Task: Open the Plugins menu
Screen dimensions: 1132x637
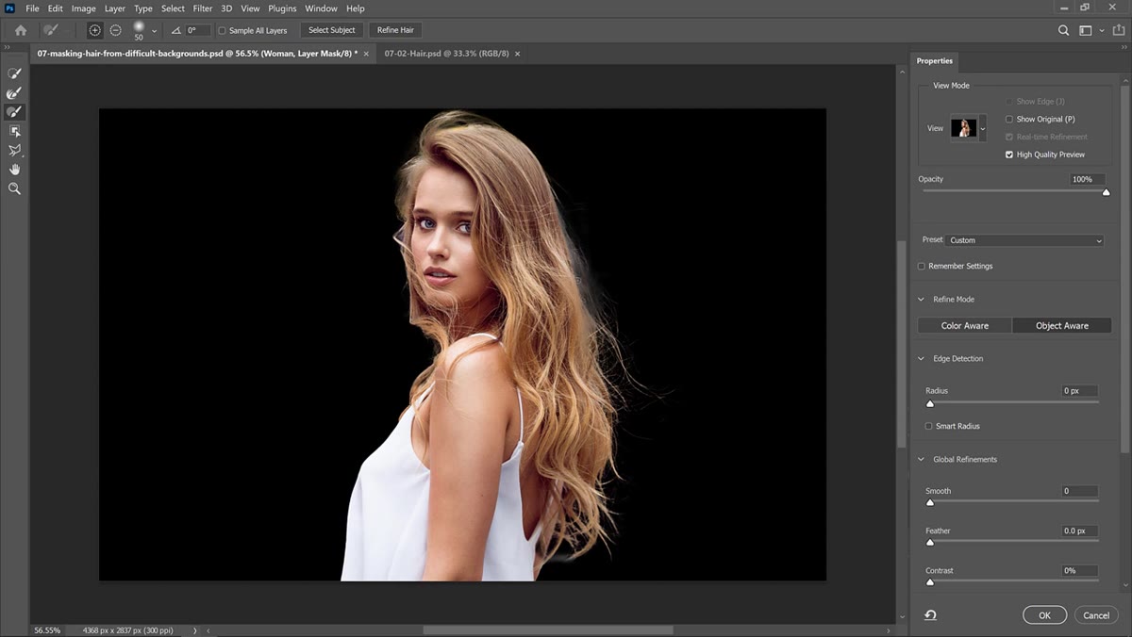Action: 282,8
